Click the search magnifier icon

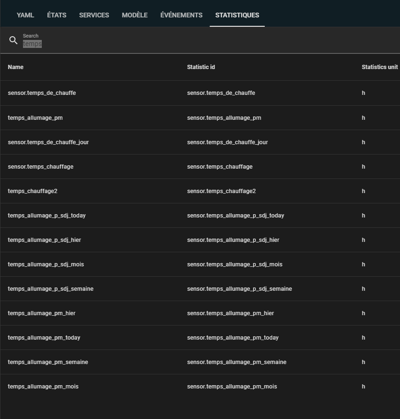click(13, 40)
